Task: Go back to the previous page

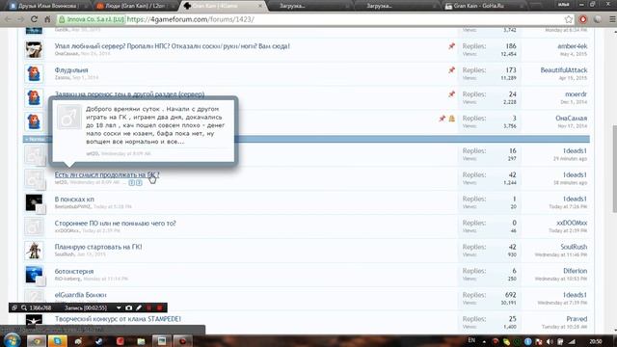Action: [8, 19]
